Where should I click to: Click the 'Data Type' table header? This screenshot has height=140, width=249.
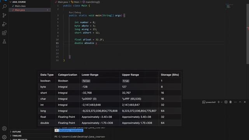(47, 75)
